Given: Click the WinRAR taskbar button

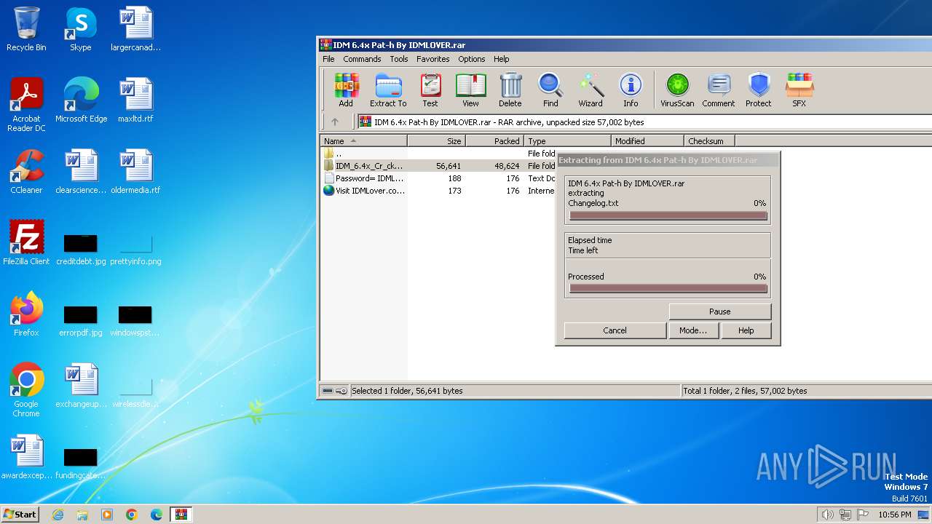Looking at the screenshot, I should (181, 515).
